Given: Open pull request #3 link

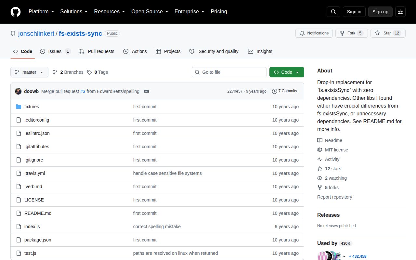Looking at the screenshot, I should (83, 91).
